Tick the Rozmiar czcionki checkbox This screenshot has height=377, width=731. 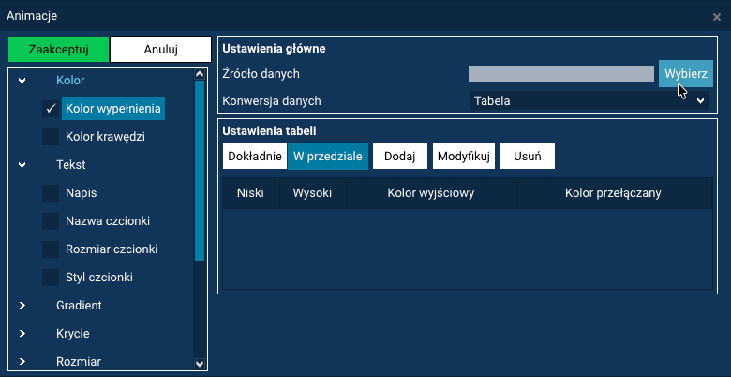[x=51, y=249]
